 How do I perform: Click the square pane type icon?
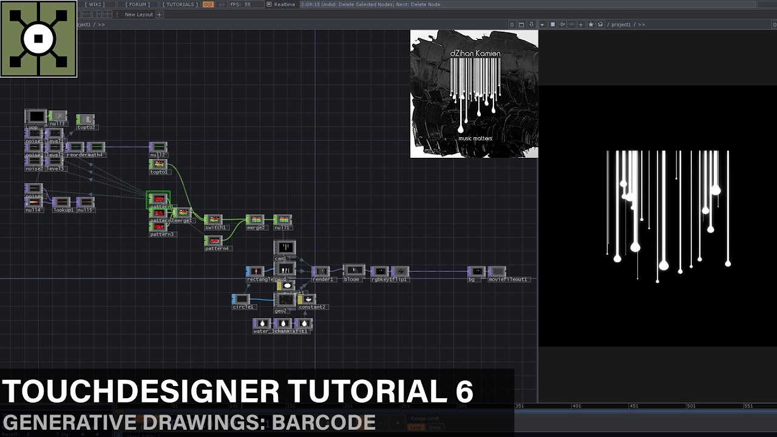pyautogui.click(x=552, y=25)
